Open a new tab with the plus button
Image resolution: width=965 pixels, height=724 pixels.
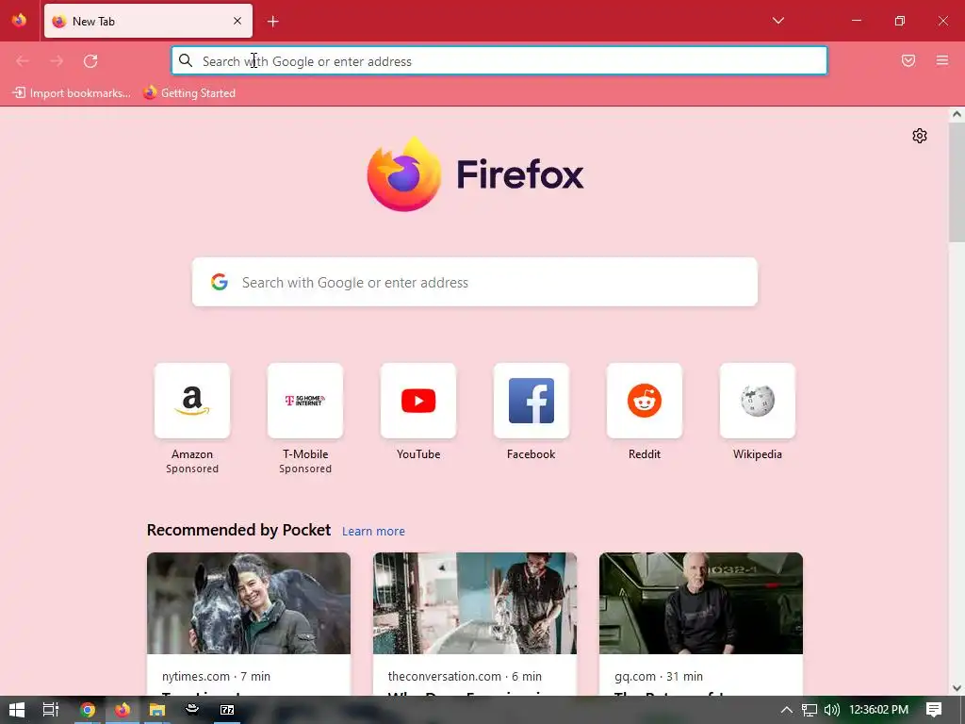272,22
